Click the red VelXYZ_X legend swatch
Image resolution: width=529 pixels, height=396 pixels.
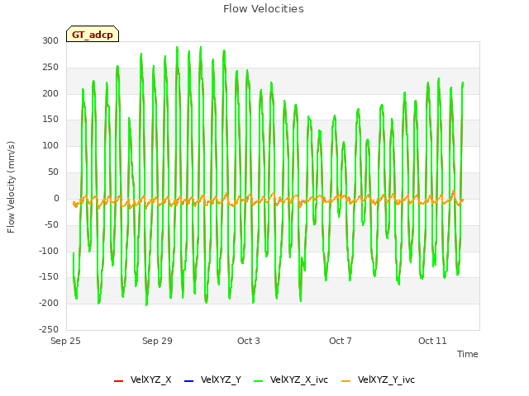pyautogui.click(x=119, y=381)
